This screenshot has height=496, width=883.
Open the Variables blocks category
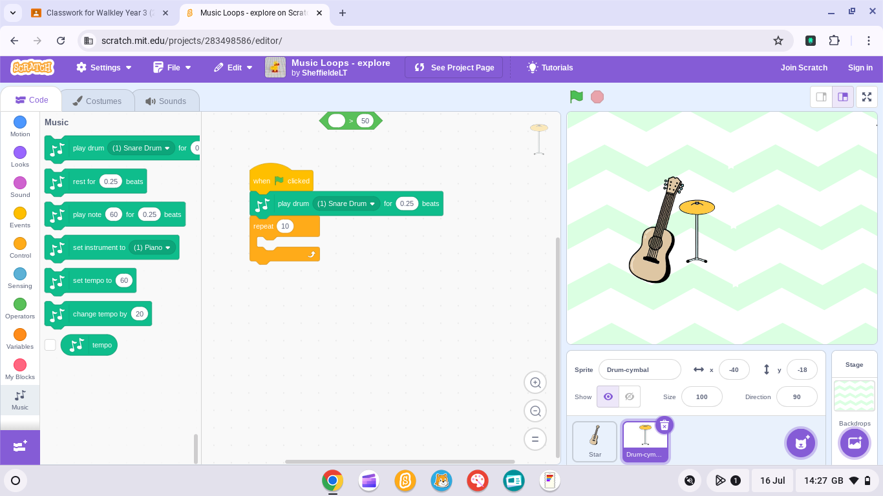point(20,338)
